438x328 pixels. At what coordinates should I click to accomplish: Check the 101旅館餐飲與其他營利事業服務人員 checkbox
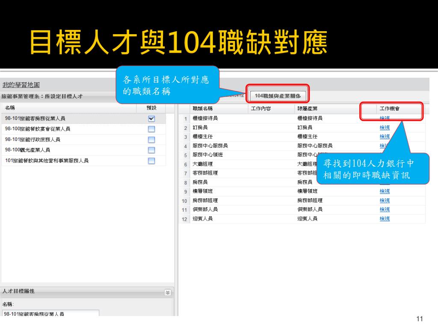point(151,161)
